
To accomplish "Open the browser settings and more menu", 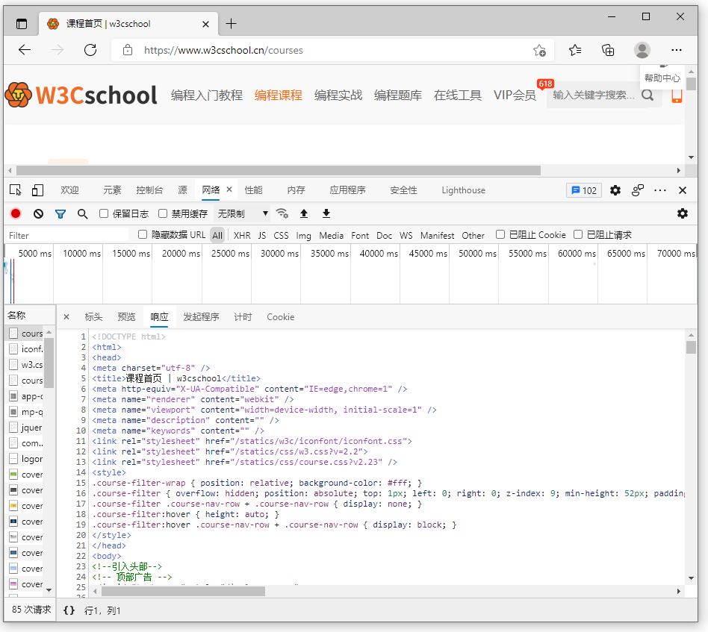I will click(676, 50).
